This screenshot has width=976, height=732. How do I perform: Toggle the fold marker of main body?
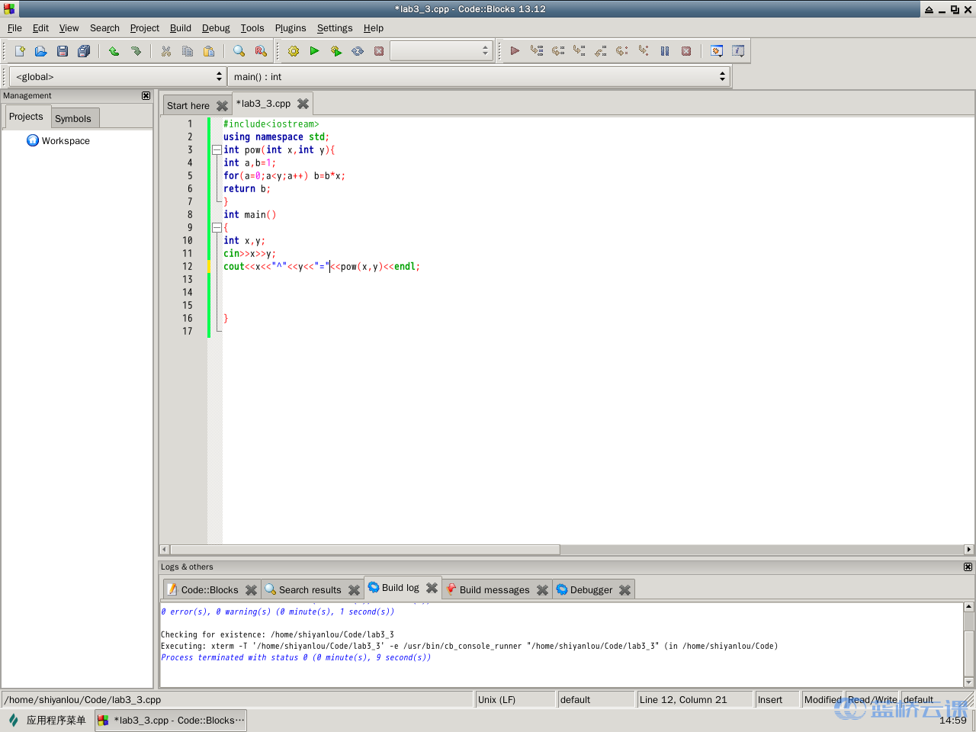pos(217,228)
